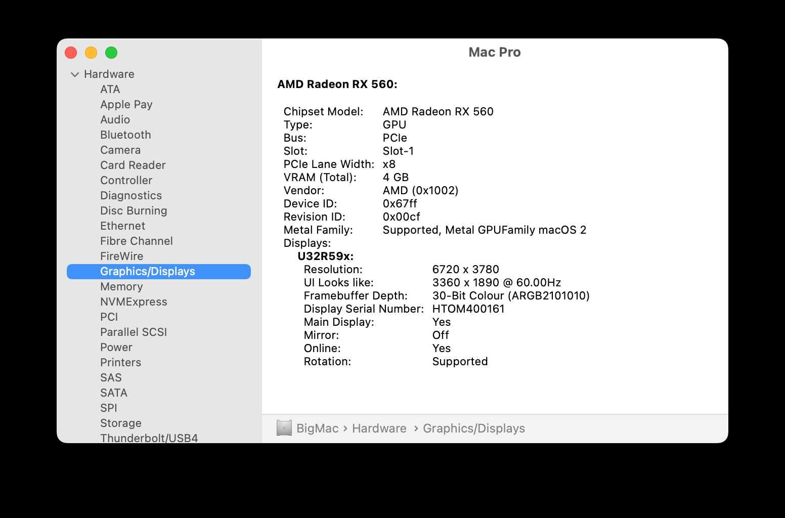Viewport: 785px width, 518px height.
Task: Select Diagnostics in the sidebar
Action: click(x=131, y=195)
